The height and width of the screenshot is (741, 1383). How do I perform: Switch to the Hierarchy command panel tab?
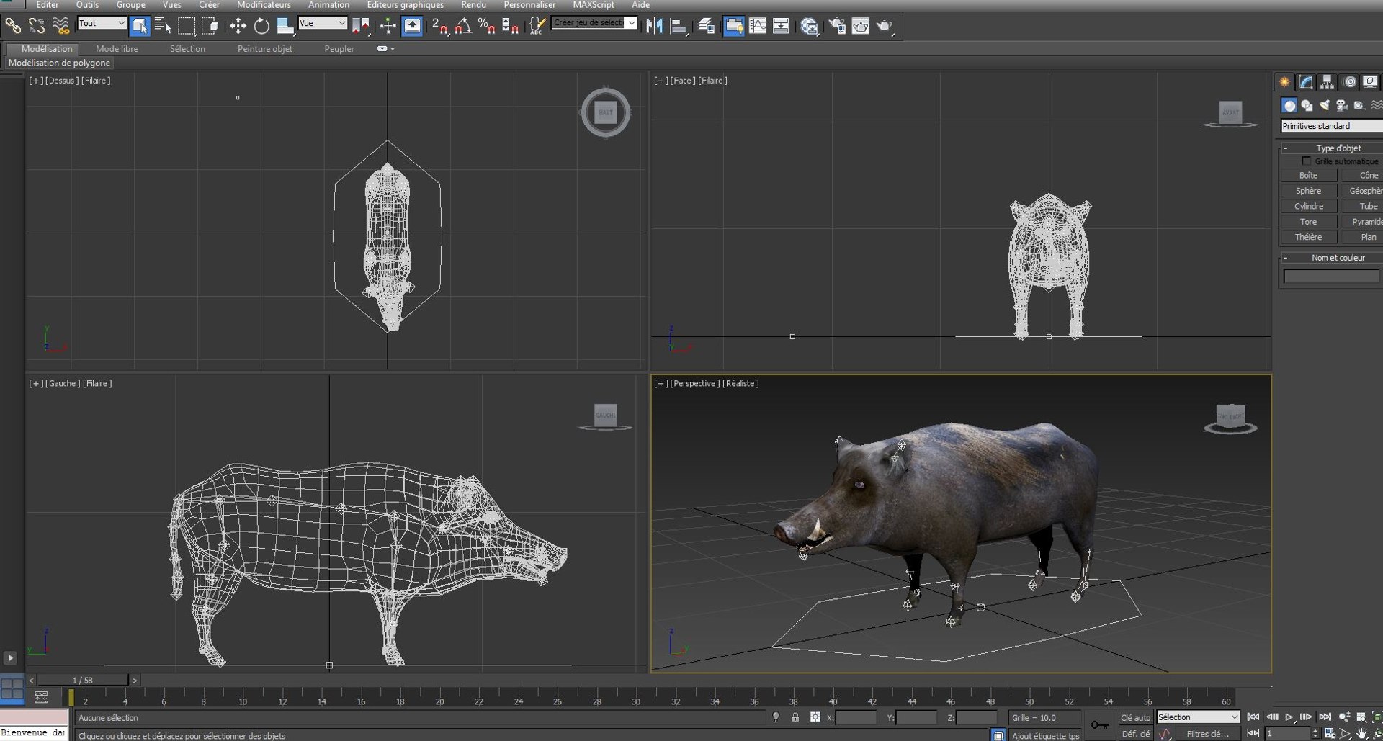click(x=1327, y=82)
